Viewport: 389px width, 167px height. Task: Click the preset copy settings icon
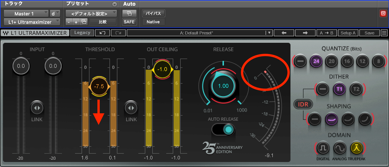[84, 22]
